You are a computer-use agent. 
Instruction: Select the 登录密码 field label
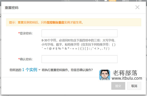click(x=25, y=33)
